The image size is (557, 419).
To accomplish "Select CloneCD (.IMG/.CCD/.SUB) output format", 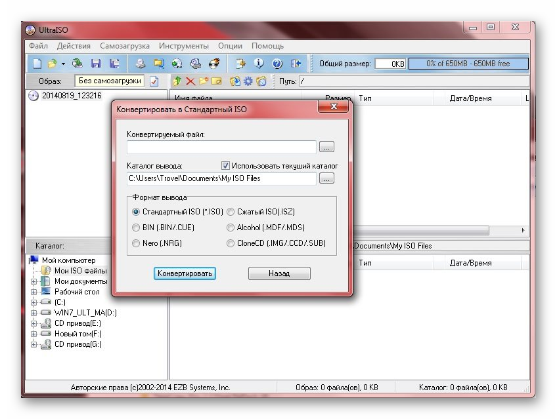I will pos(231,243).
